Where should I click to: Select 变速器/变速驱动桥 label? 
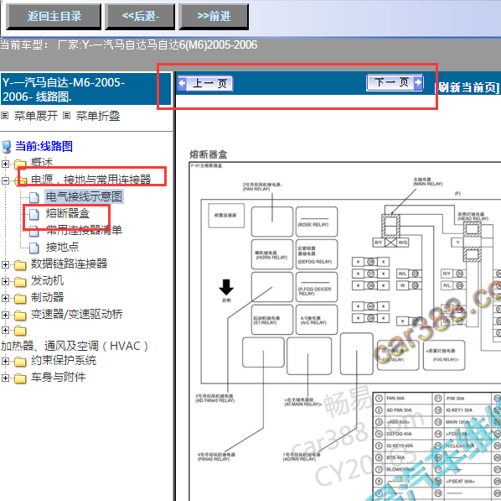coord(77,315)
